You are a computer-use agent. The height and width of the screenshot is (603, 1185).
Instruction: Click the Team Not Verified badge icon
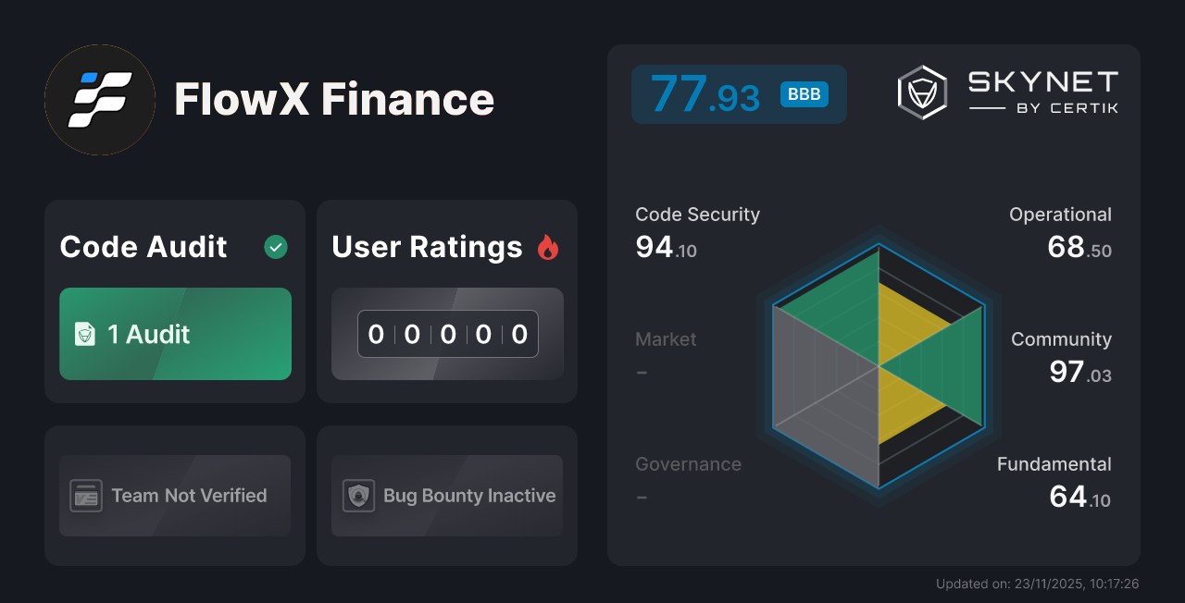pos(87,496)
